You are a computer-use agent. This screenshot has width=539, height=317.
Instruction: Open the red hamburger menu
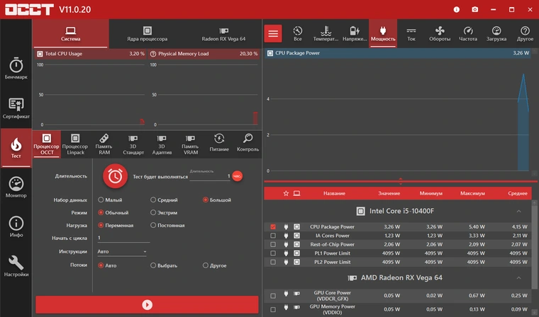pyautogui.click(x=273, y=34)
